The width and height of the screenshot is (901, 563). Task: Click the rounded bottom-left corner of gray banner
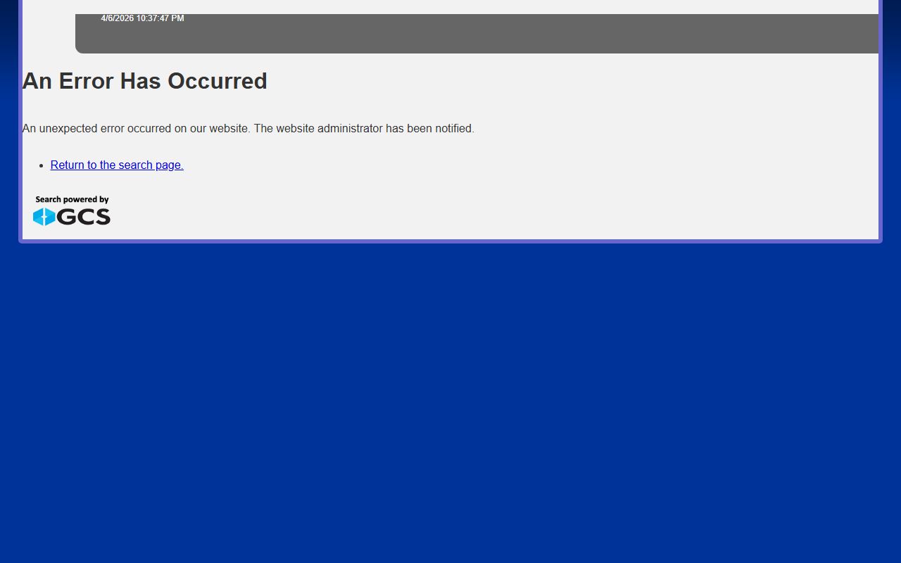click(80, 49)
